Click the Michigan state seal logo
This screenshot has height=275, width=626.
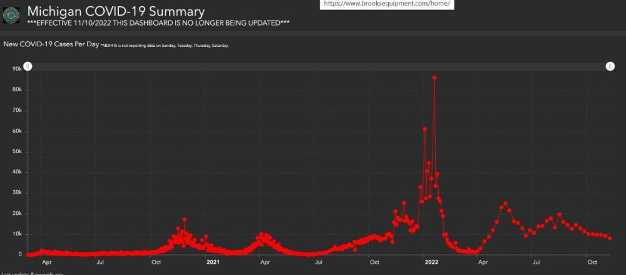click(x=11, y=15)
